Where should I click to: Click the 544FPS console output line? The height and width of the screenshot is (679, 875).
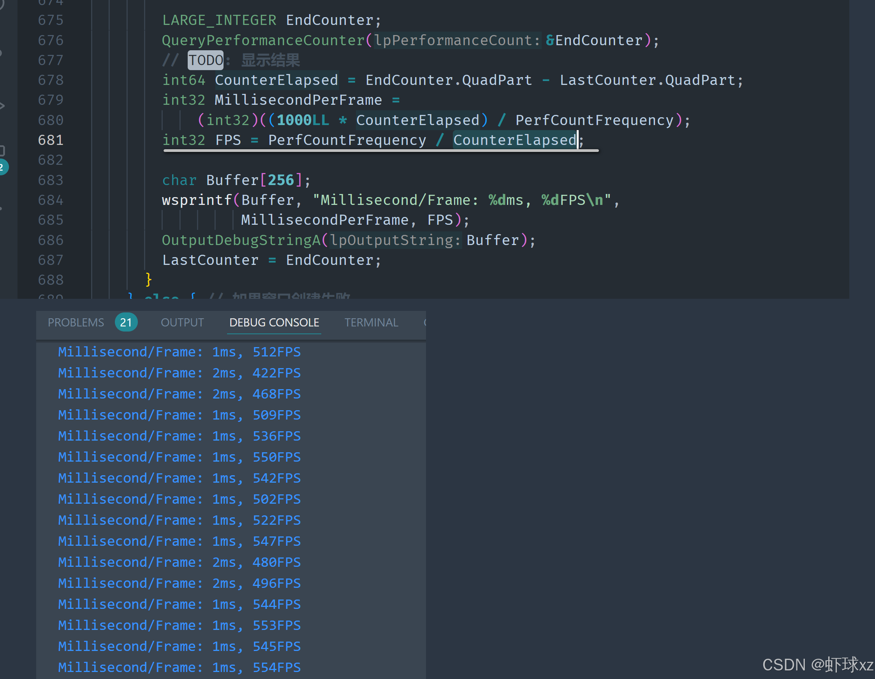[x=180, y=605]
